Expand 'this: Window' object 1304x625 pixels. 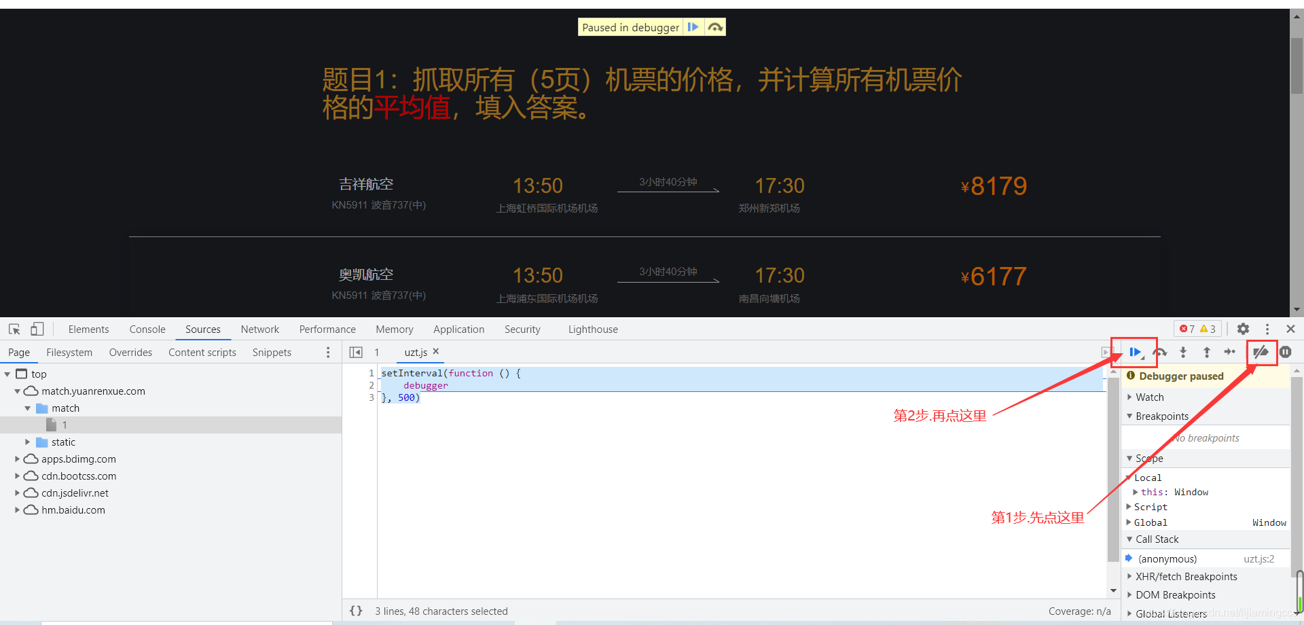[x=1136, y=492]
